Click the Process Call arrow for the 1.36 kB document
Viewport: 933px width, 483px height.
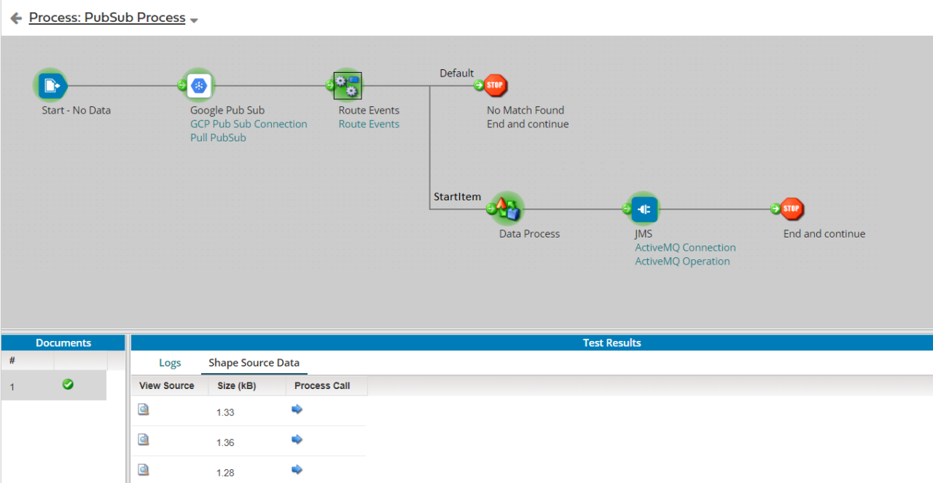point(297,439)
